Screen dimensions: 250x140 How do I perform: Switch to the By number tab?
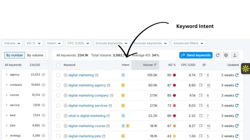[15, 55]
